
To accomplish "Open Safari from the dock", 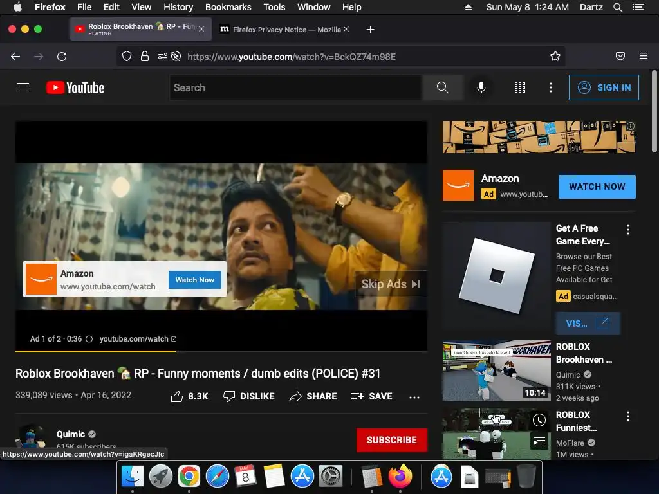I will coord(218,477).
